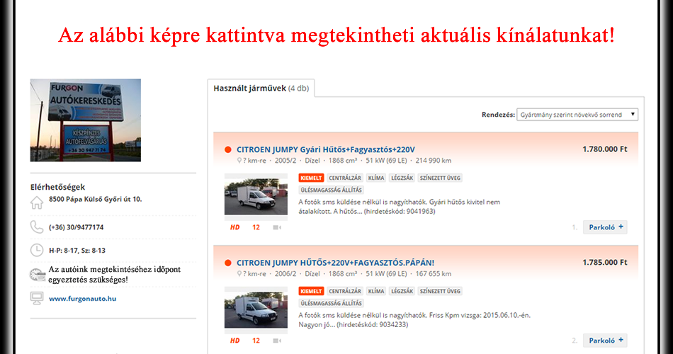The width and height of the screenshot is (673, 354).
Task: Click the description with hirdetéskód: 9034233
Action: 414,320
